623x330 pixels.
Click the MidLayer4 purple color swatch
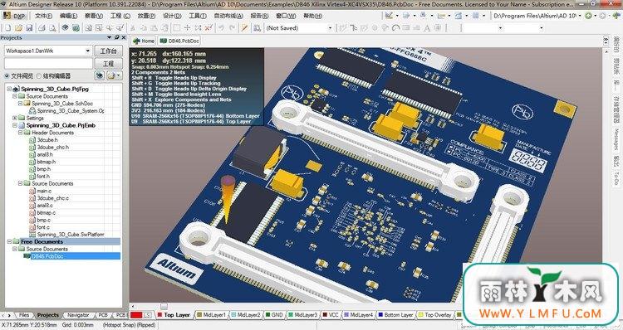346,315
